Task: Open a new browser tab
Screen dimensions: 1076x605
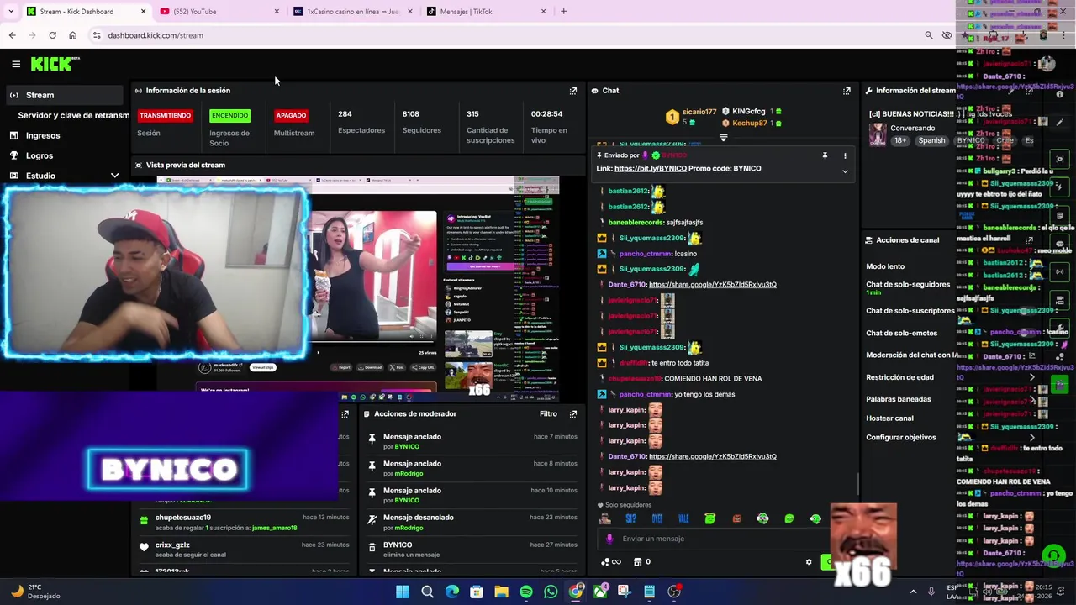Action: [x=563, y=12]
